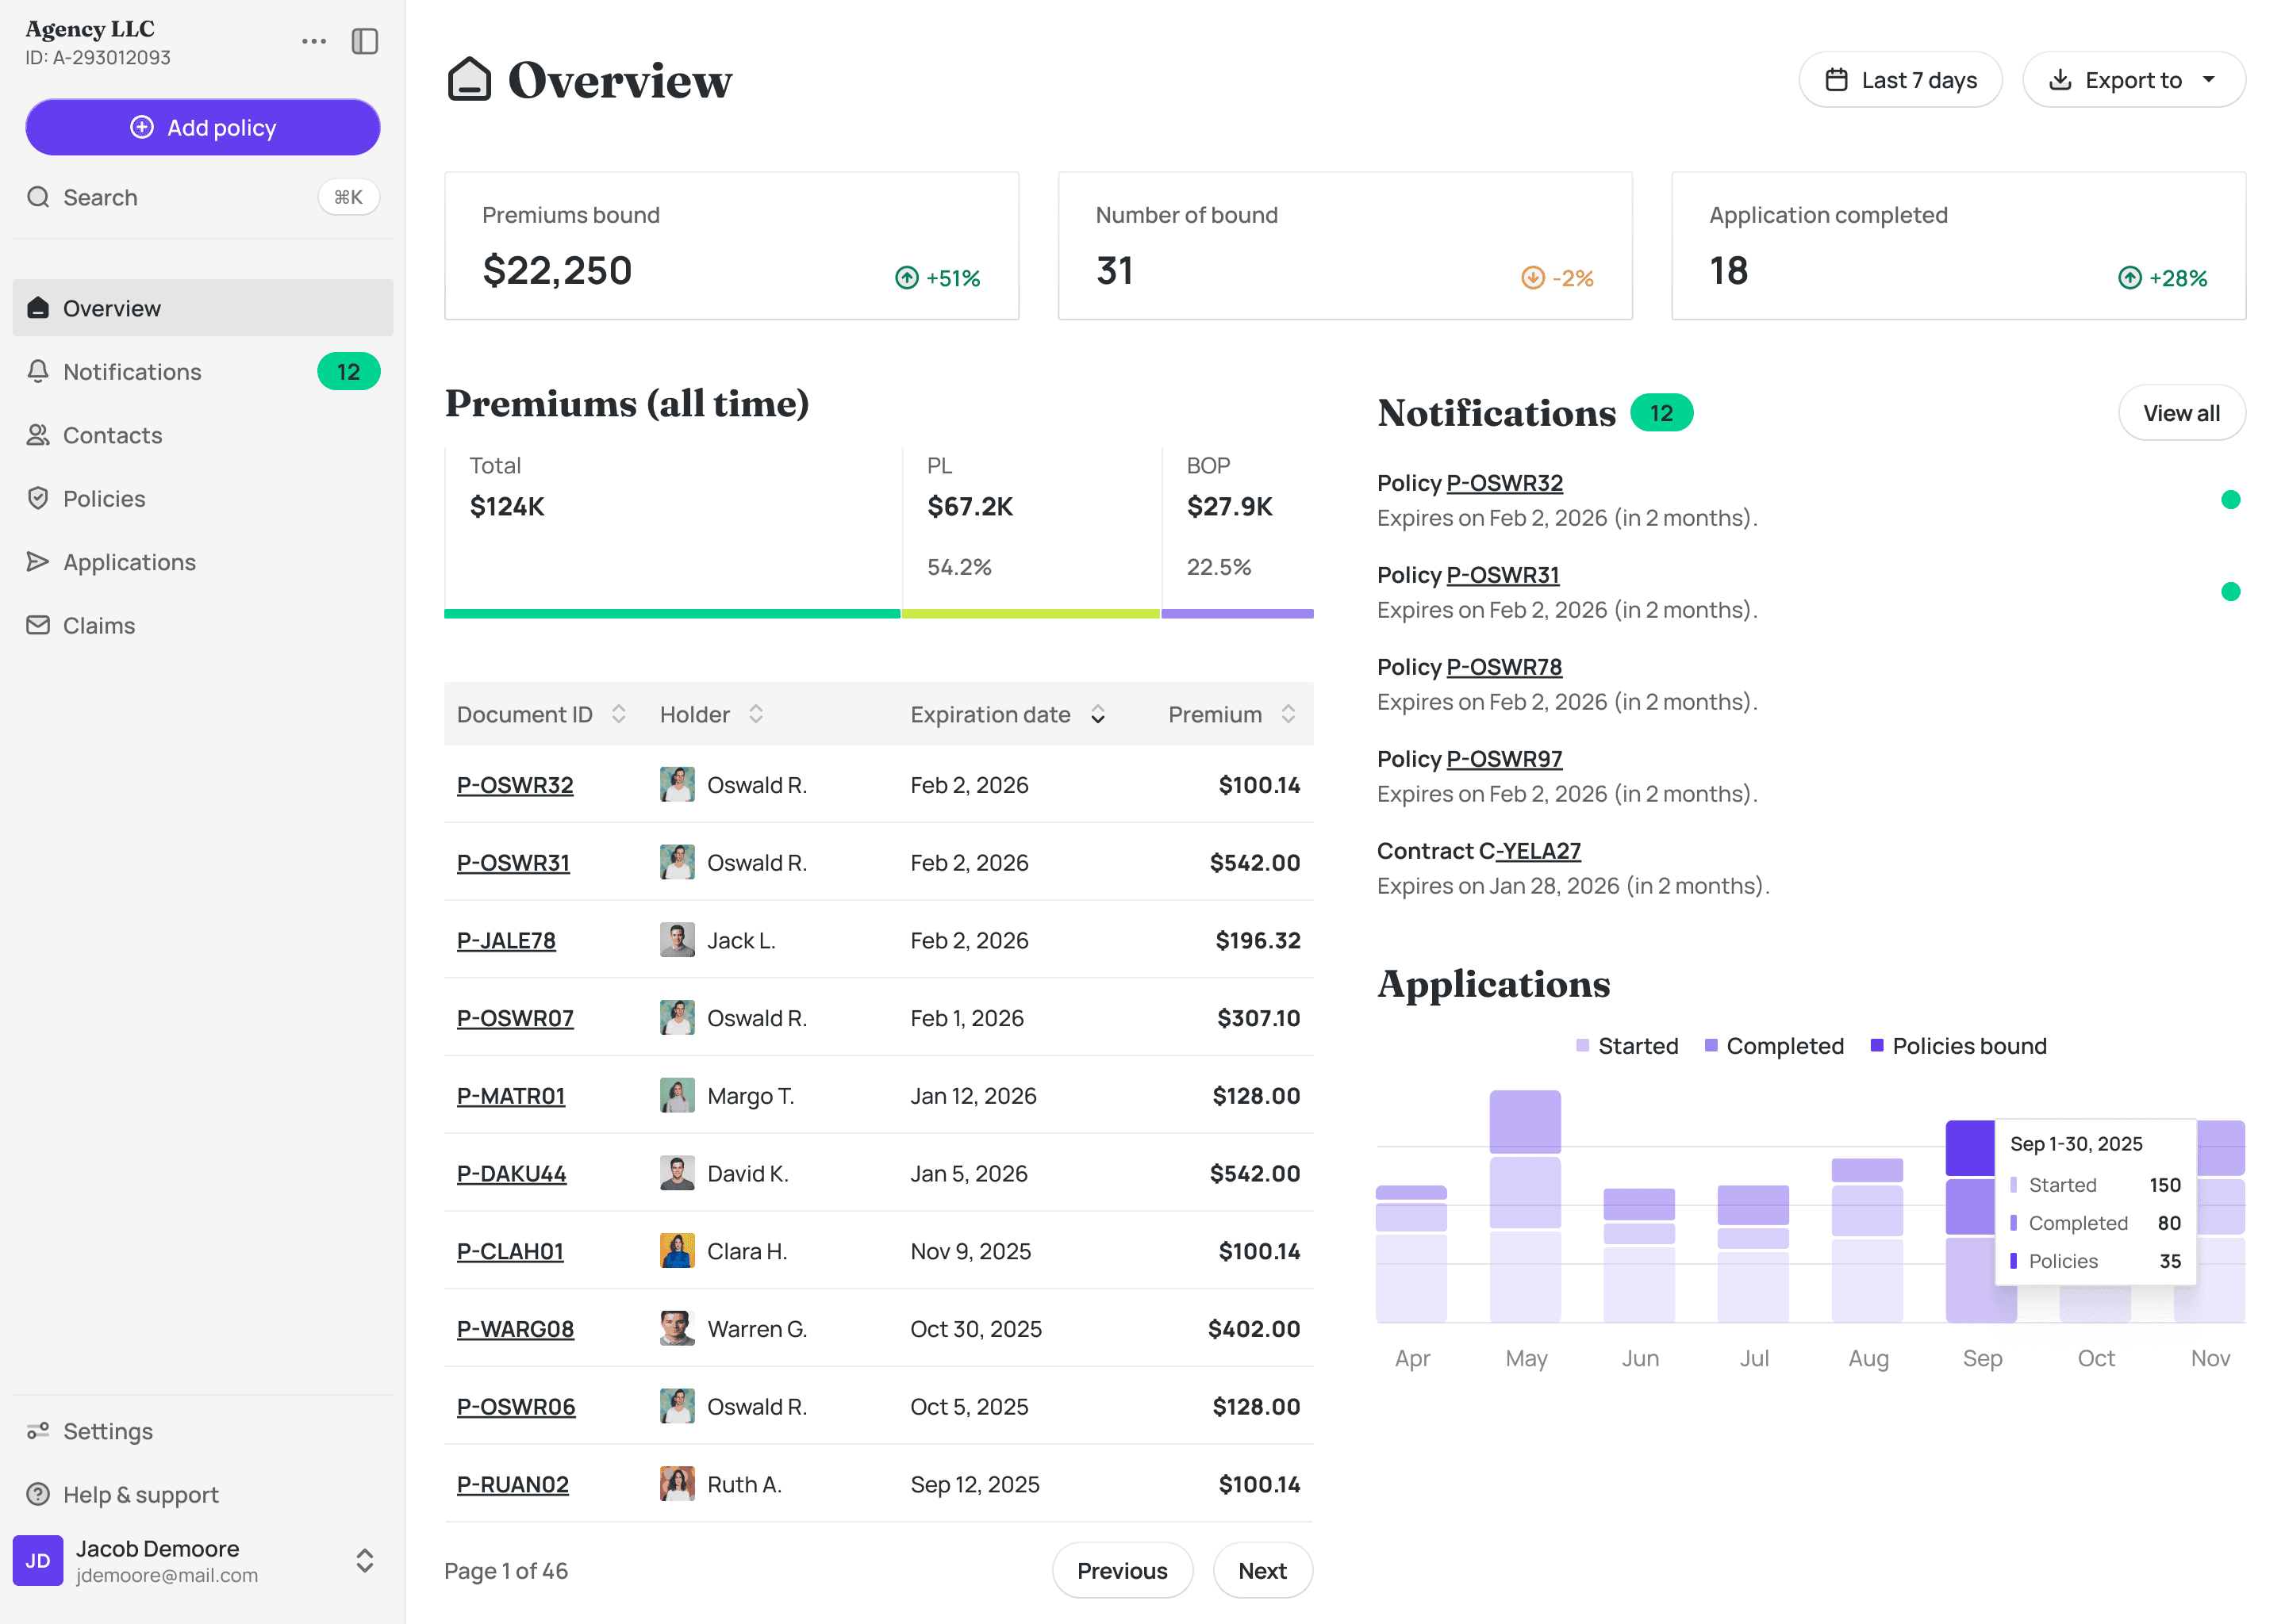
Task: Click the Help & support question icon
Action: tap(38, 1494)
